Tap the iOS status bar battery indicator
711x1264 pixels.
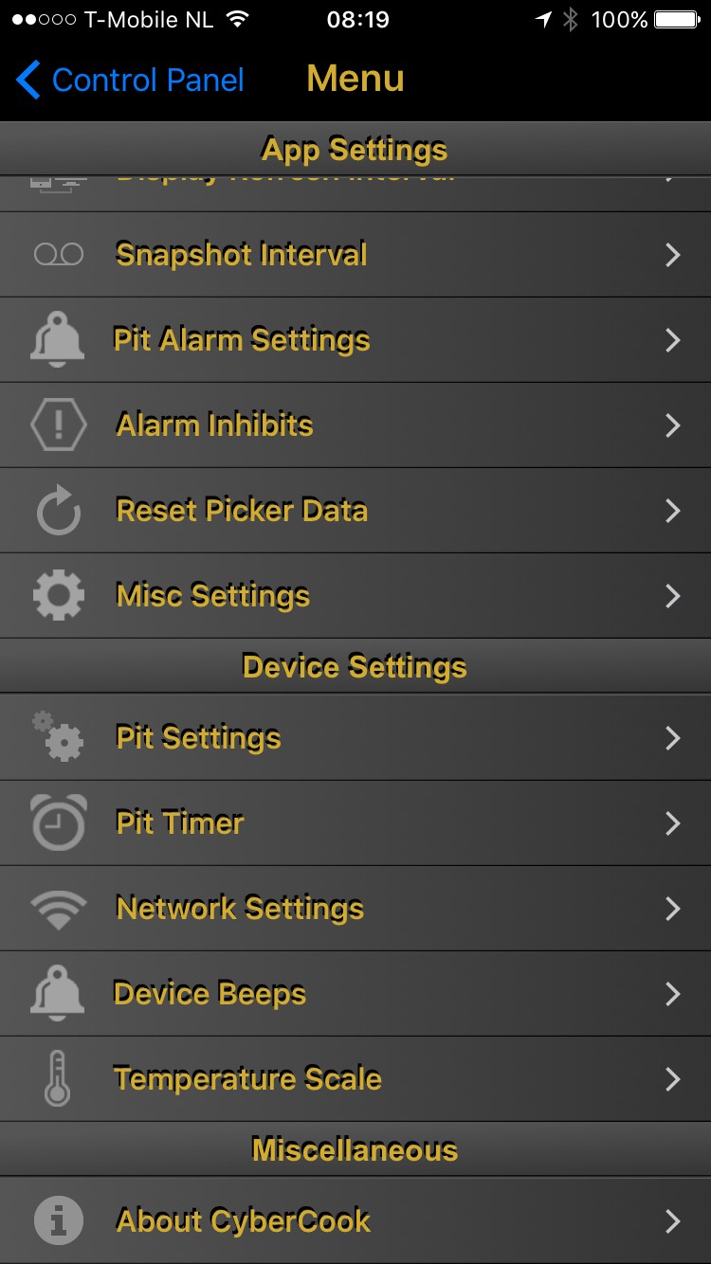(677, 20)
